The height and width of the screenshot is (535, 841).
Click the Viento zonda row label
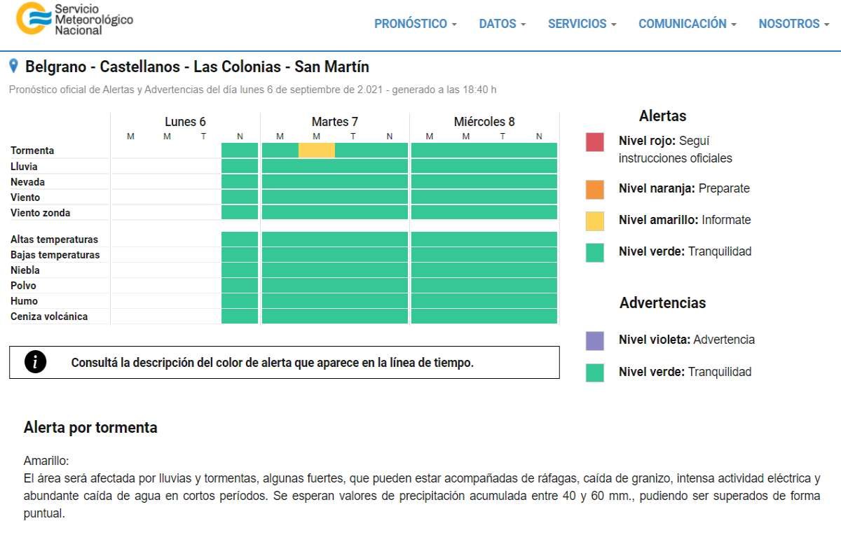(x=41, y=213)
